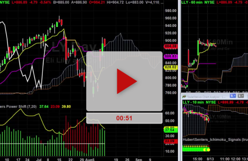Click the yellow Ichimoku signal dot
Image resolution: width=248 pixels, height=161 pixels.
click(x=208, y=150)
